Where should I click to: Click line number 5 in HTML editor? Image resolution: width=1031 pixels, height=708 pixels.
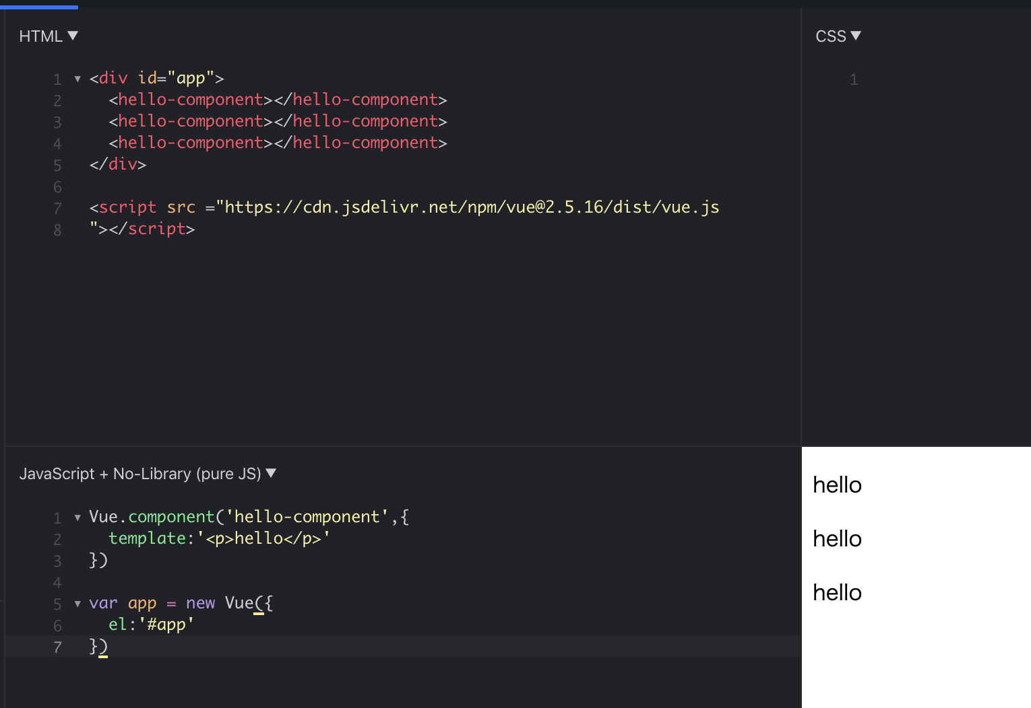[57, 165]
